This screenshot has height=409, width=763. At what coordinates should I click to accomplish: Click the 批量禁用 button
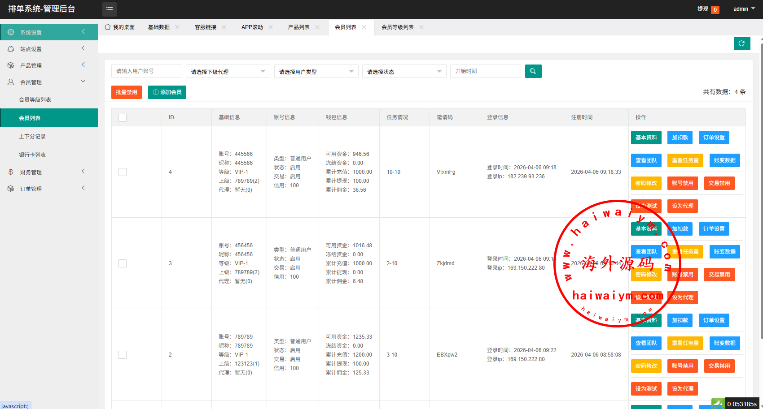127,92
